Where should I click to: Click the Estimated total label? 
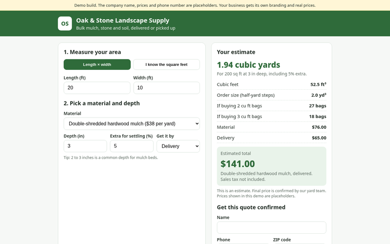coord(235,153)
